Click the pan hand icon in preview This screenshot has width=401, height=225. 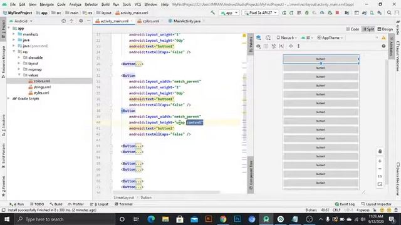(x=380, y=151)
